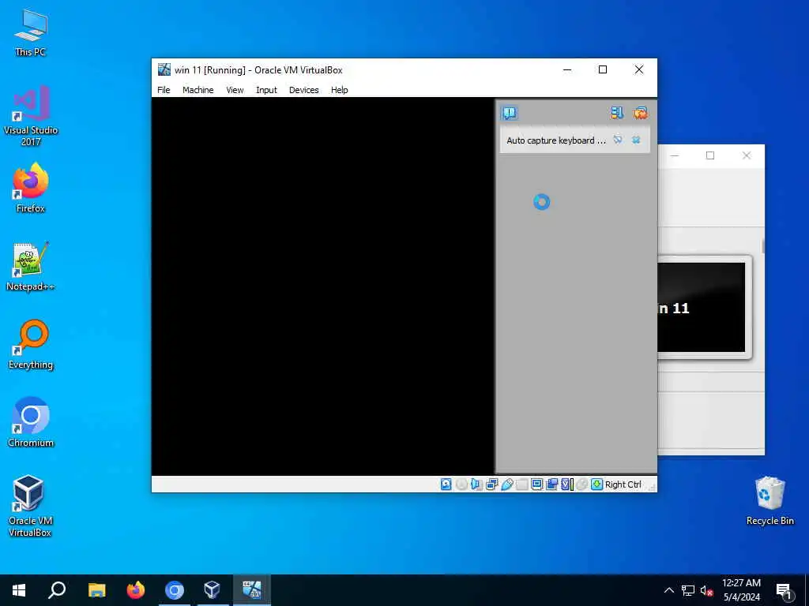
Task: Open the Input menu
Action: point(266,90)
